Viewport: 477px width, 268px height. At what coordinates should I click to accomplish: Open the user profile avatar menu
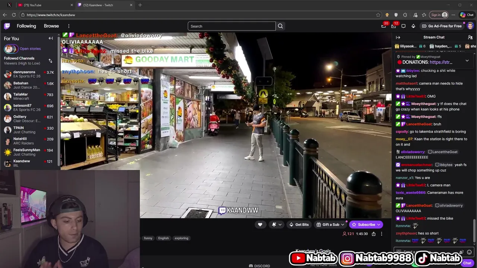[470, 26]
